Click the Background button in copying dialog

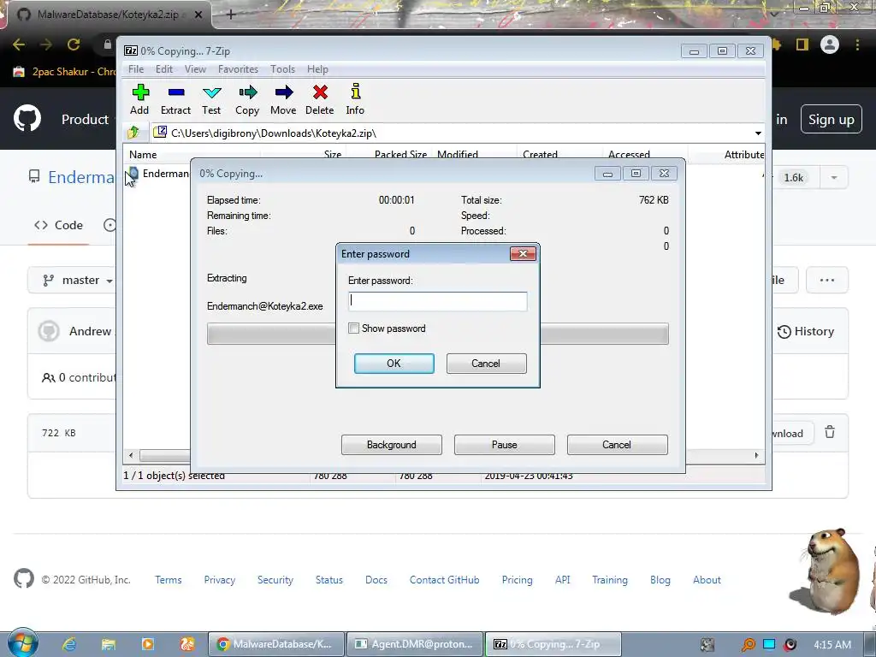point(392,445)
